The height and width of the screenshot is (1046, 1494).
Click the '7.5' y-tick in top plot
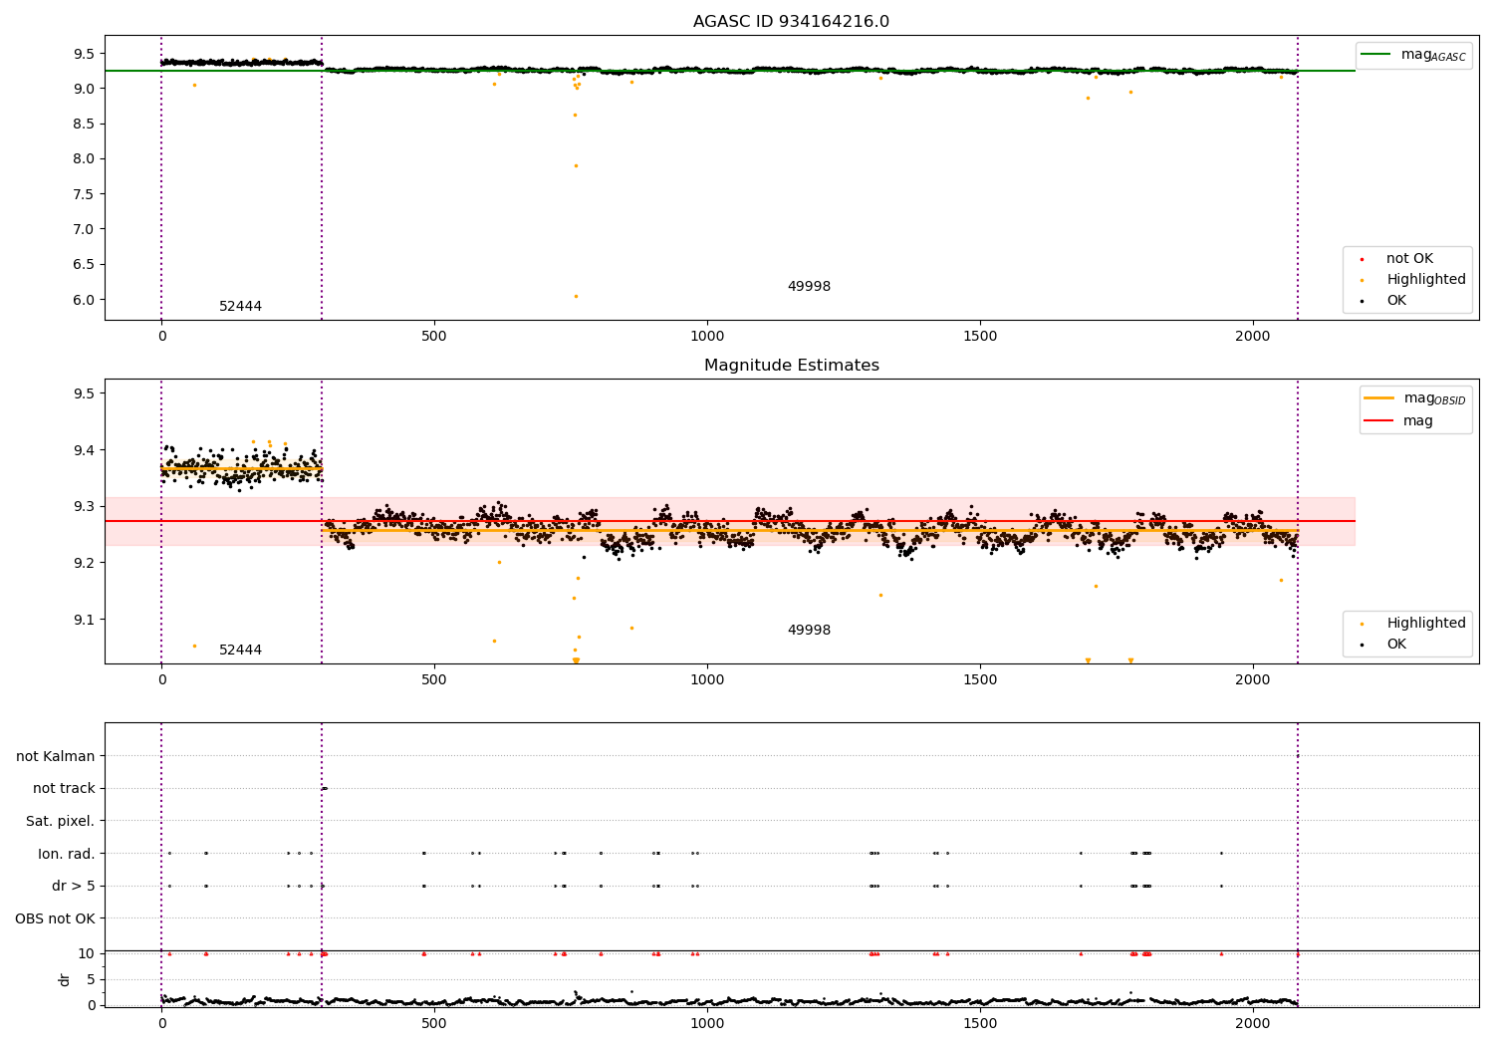(84, 194)
